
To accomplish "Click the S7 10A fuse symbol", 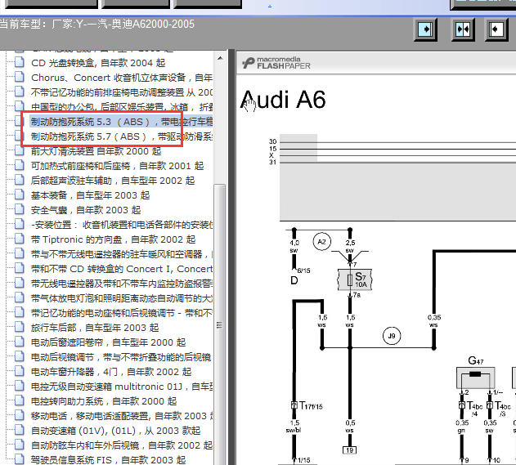I will coord(355,279).
